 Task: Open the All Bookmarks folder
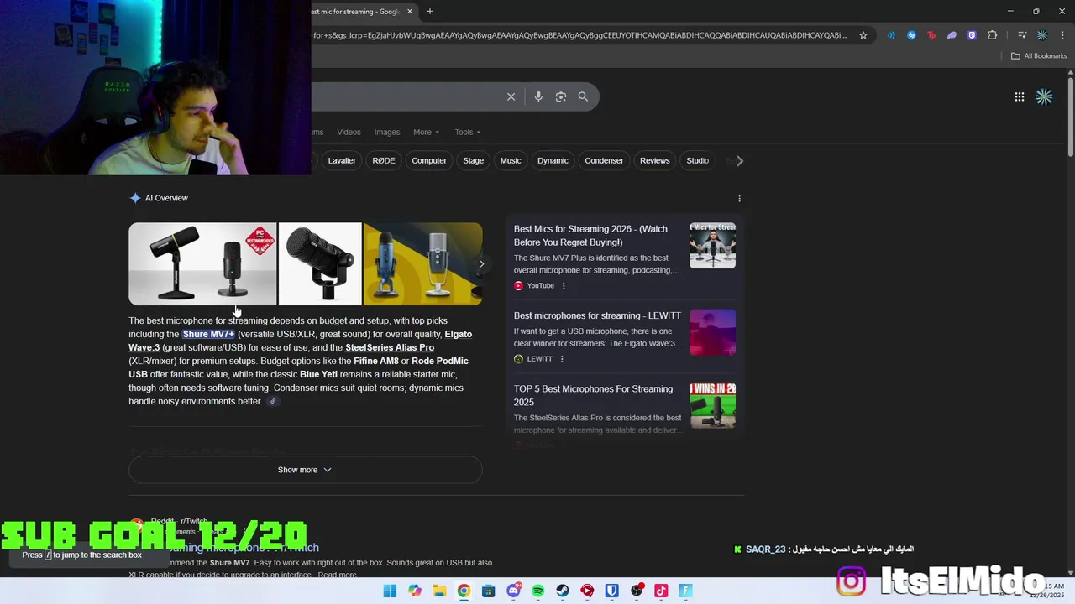1039,56
